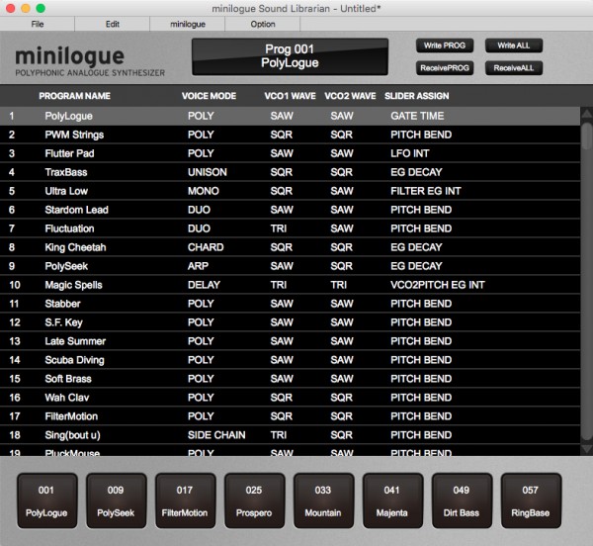Click SIDE CHAIN voice mode cell
593x546 pixels.
[216, 435]
